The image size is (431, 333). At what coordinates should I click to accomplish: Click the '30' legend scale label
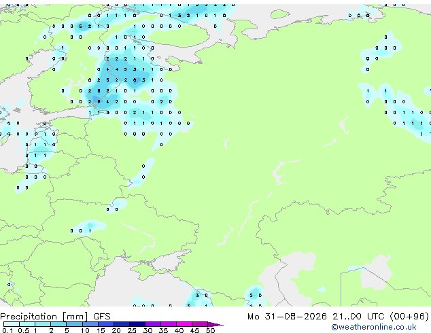click(148, 330)
